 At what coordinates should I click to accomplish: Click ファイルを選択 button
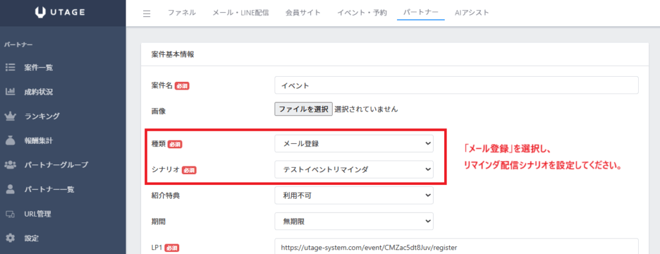304,109
